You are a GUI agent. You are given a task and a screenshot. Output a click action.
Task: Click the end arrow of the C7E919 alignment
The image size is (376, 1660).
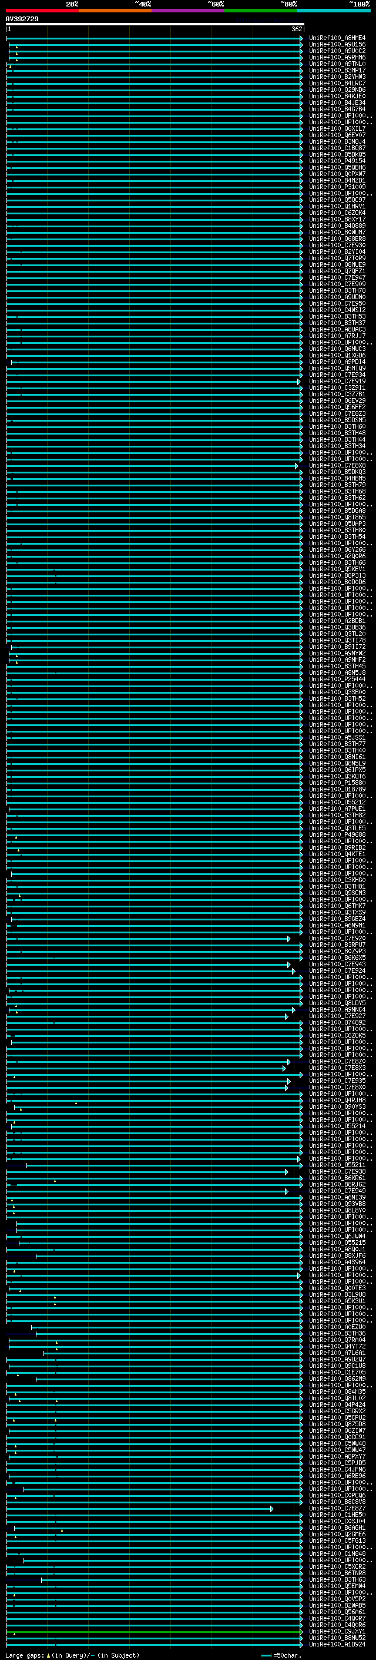[x=299, y=382]
